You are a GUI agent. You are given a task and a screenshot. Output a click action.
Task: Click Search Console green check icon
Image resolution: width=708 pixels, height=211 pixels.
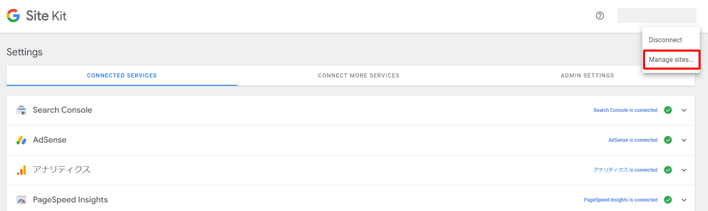(x=668, y=110)
